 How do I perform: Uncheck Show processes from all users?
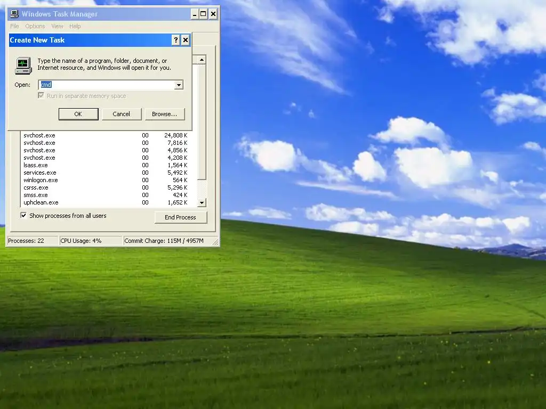[x=23, y=216]
